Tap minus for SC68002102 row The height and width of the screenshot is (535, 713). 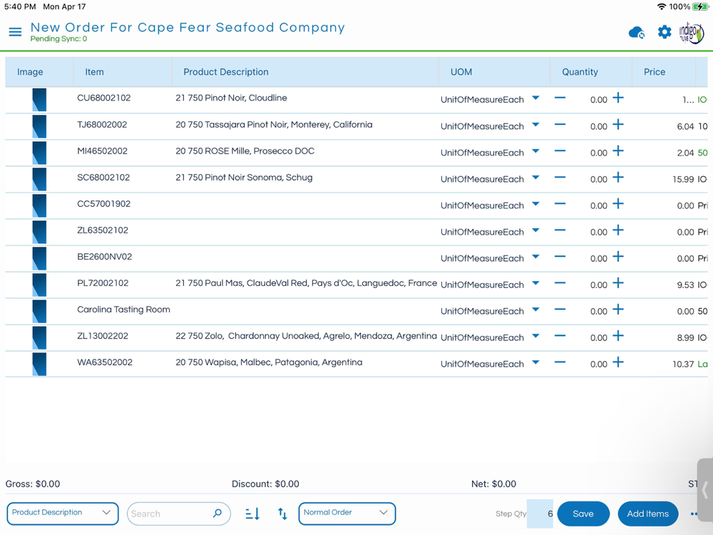click(x=560, y=177)
